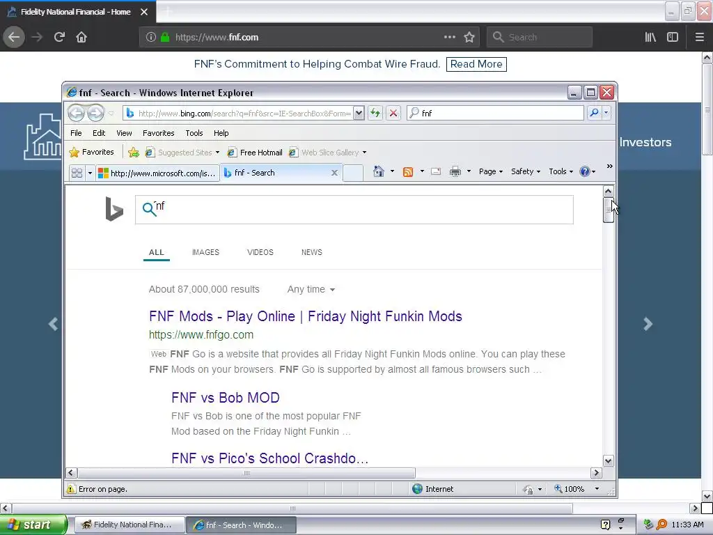Screen dimensions: 713x535
Task: Open new blank IE tab
Action: 353,173
